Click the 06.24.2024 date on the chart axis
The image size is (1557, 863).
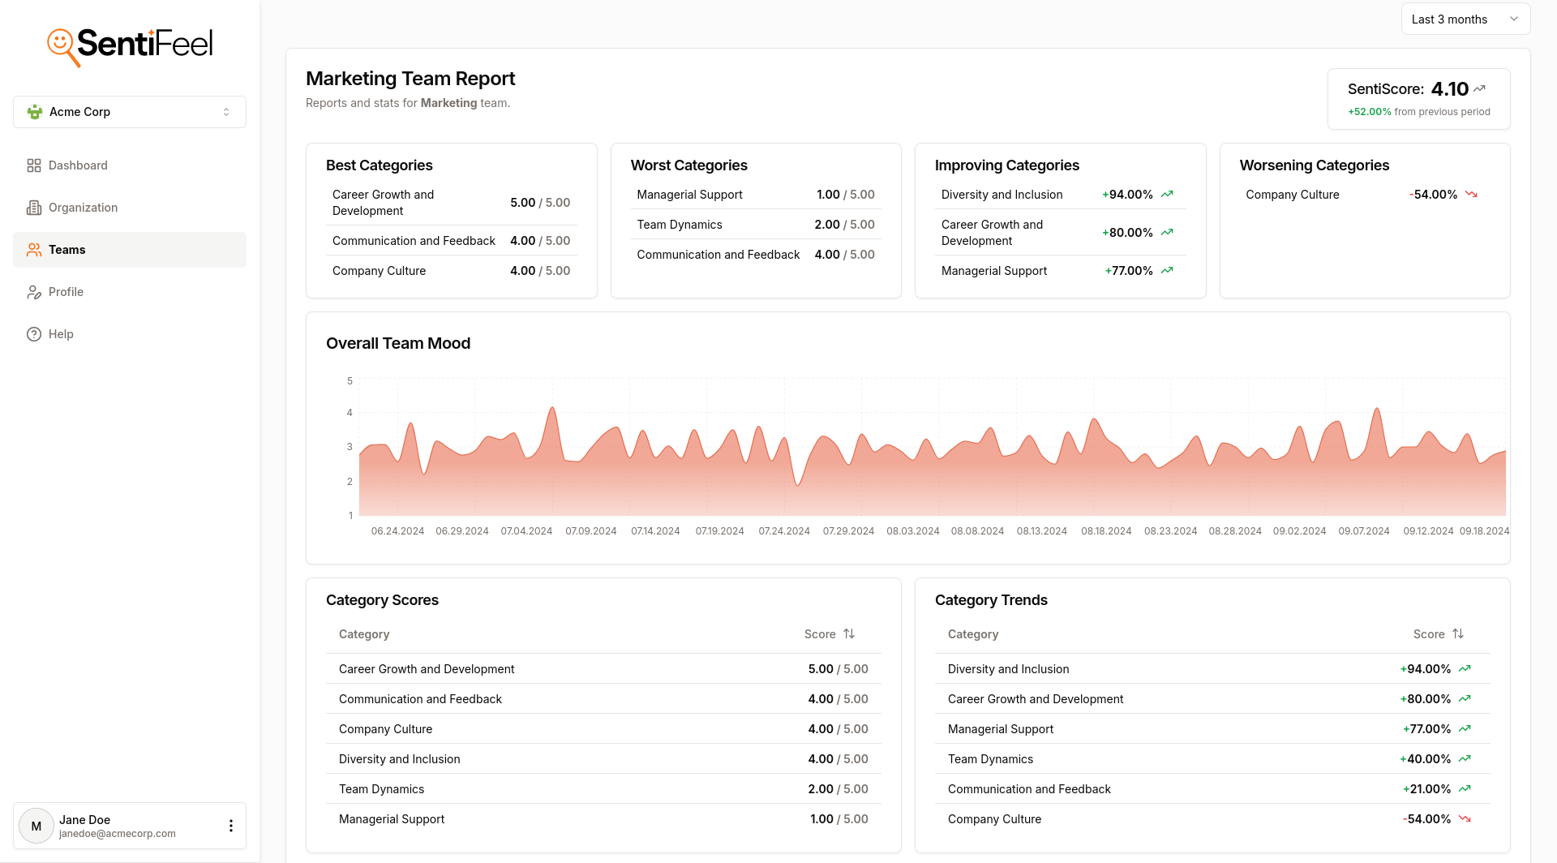[397, 531]
